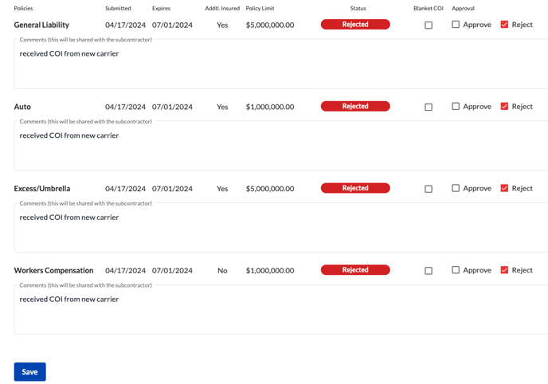The image size is (548, 384).
Task: Click the Addtl. Insured column header
Action: (222, 8)
